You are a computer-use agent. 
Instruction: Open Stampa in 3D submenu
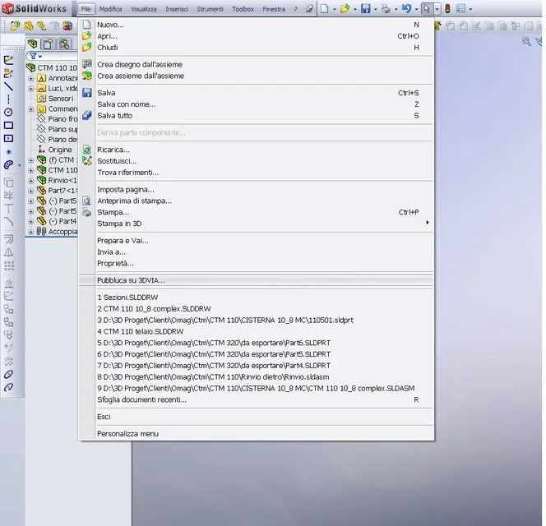[257, 224]
